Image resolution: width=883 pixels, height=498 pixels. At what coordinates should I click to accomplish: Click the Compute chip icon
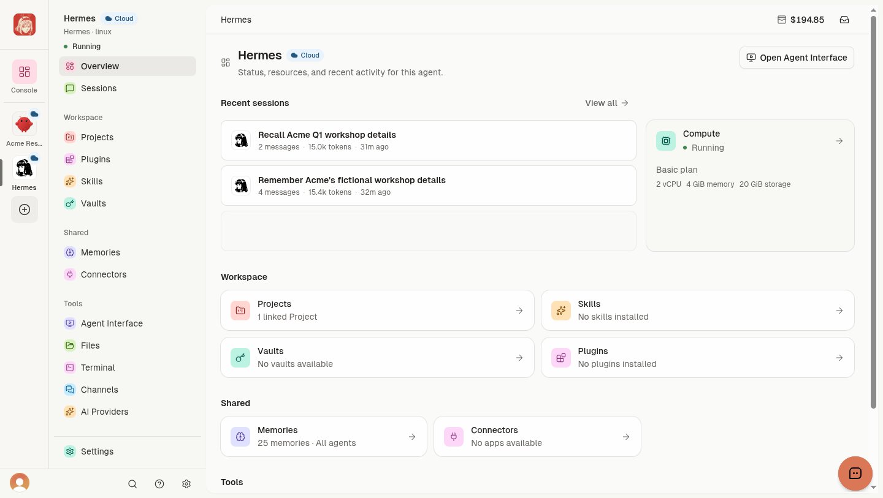[x=666, y=141]
